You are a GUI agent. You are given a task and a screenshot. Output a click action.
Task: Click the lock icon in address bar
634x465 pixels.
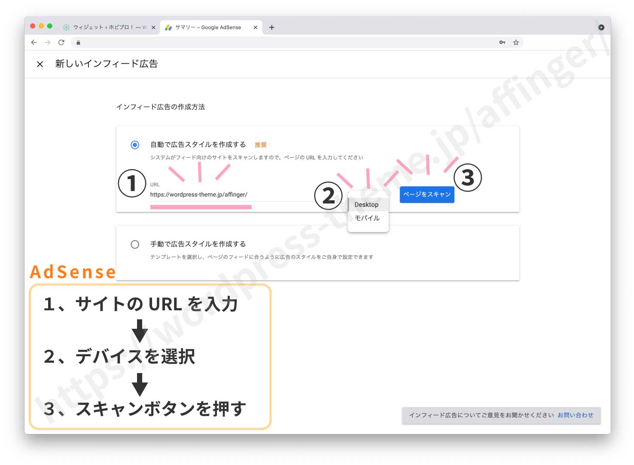(x=78, y=43)
